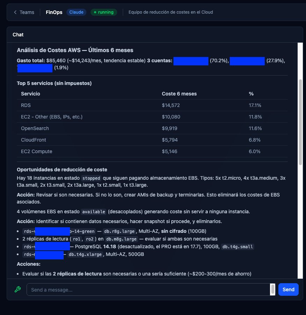Click the running status badge
The image size is (306, 315).
pyautogui.click(x=104, y=12)
